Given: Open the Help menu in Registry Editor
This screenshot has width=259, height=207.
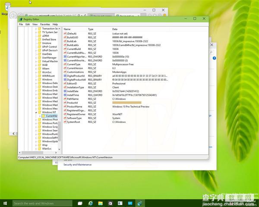Looking at the screenshot, I should [55, 24].
